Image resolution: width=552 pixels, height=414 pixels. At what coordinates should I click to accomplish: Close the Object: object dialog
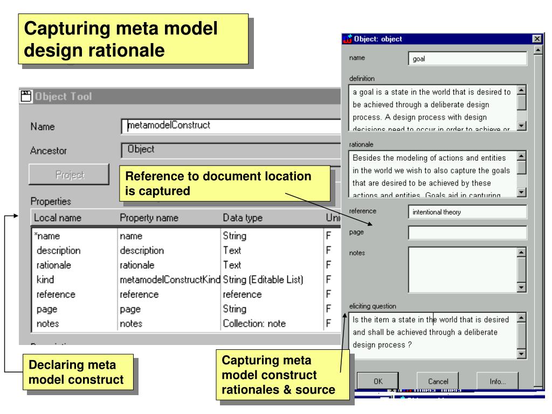pyautogui.click(x=536, y=39)
